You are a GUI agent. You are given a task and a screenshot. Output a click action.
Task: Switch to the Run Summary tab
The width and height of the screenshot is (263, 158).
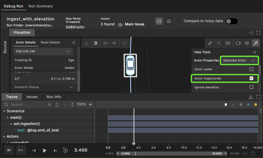[x=41, y=6]
